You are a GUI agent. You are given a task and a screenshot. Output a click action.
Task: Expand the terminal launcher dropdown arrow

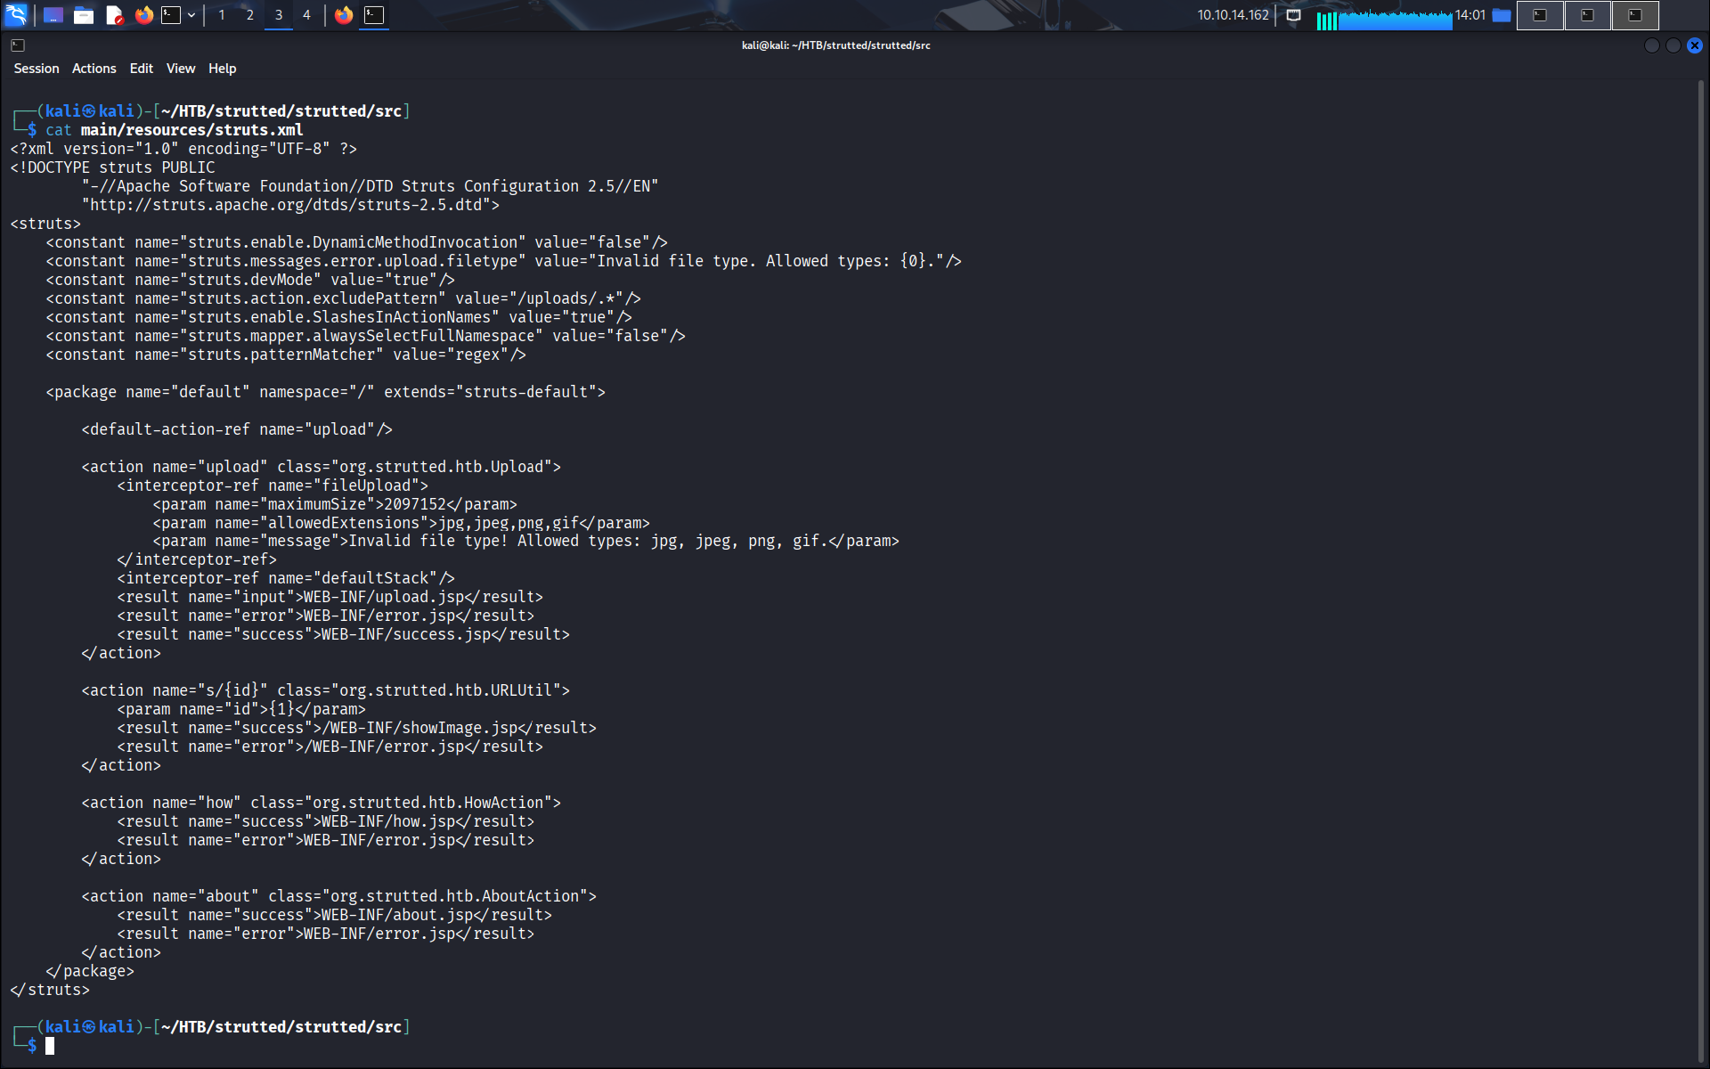[x=191, y=15]
